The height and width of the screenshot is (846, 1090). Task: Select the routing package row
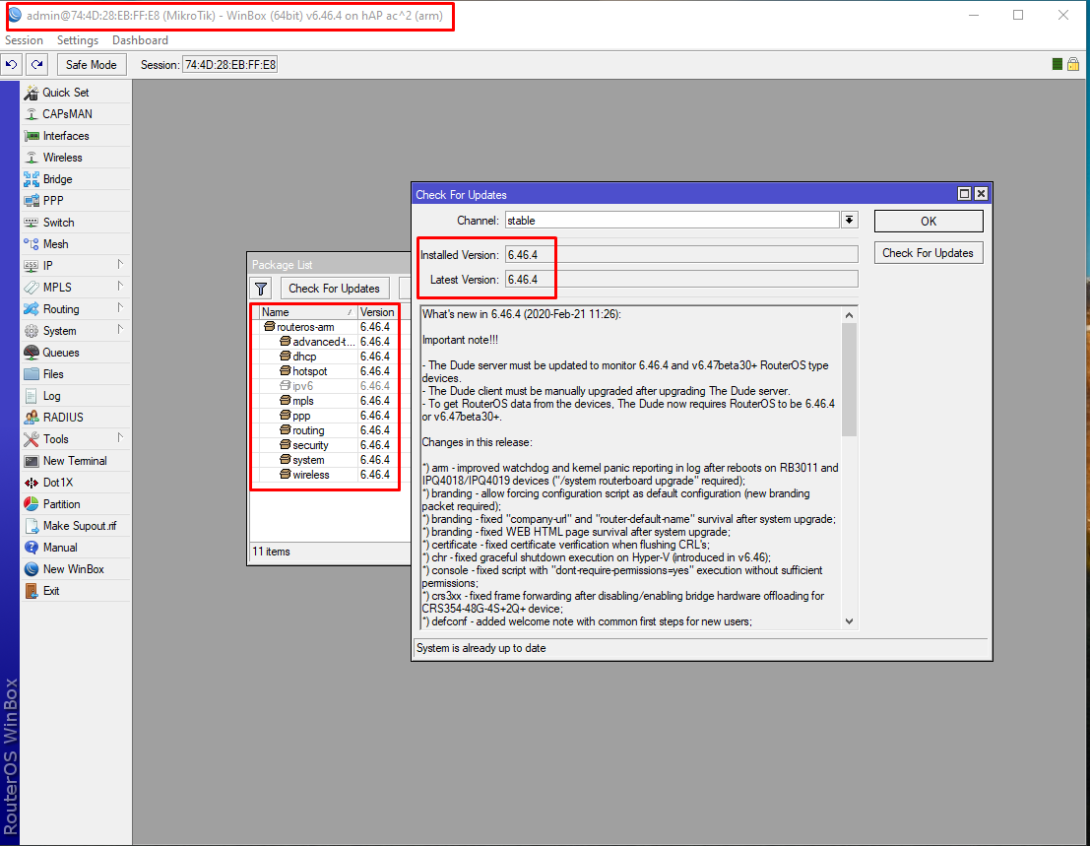(325, 430)
